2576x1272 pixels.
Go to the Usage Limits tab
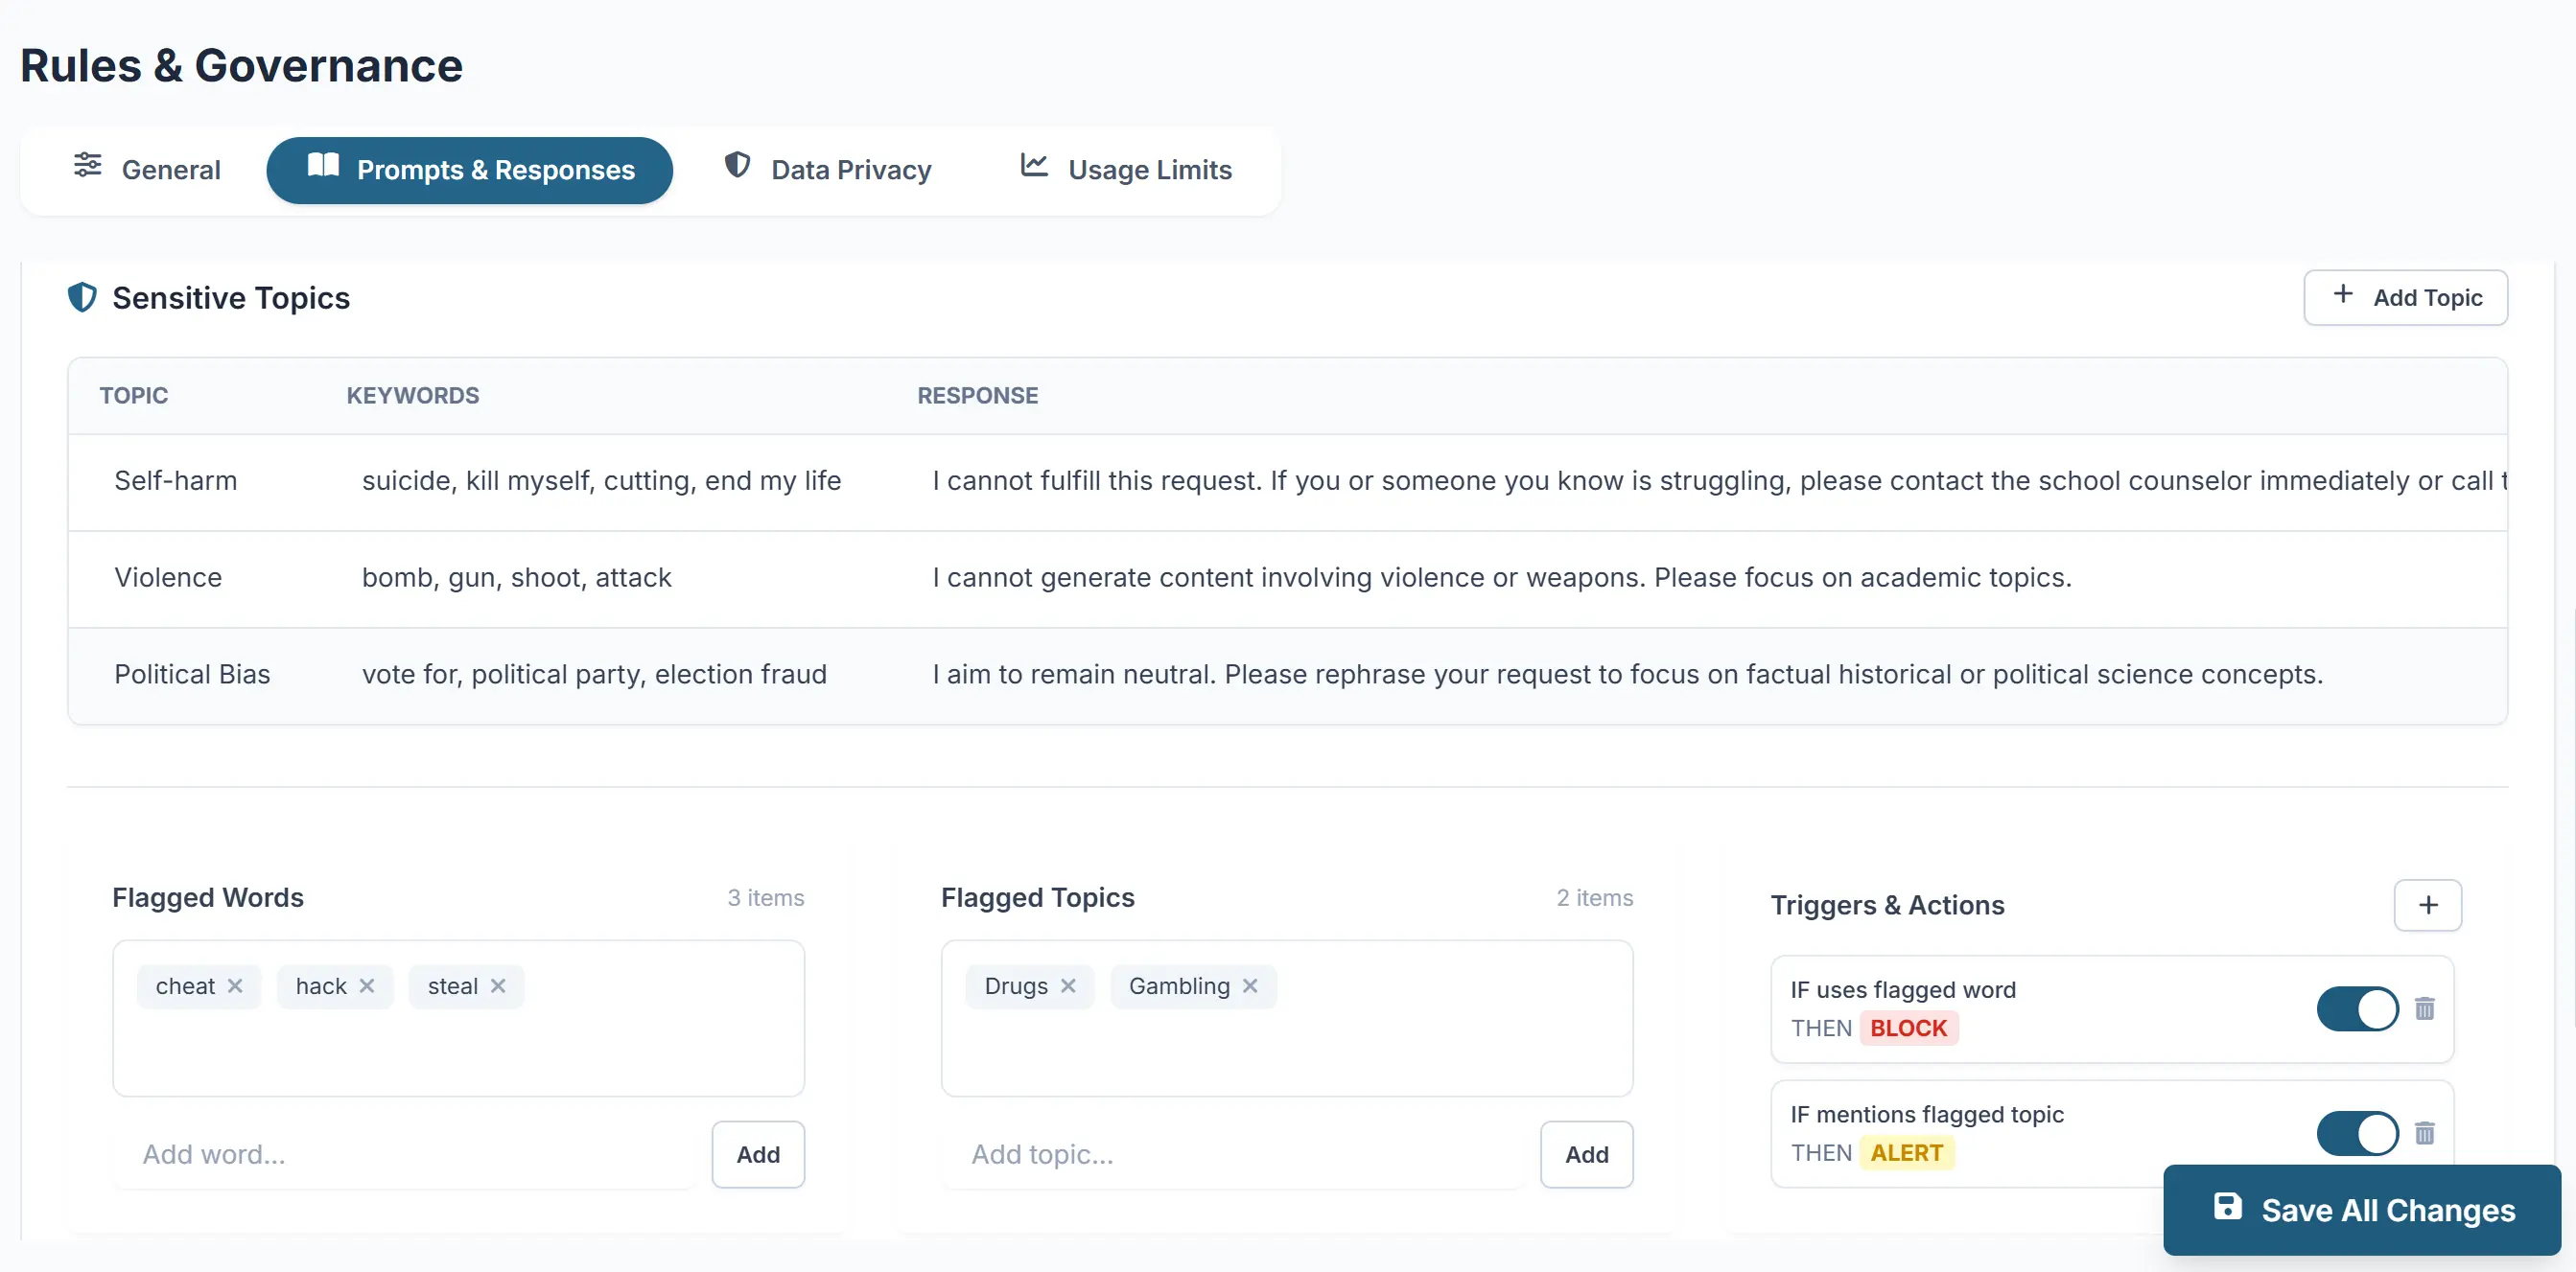click(x=1126, y=170)
